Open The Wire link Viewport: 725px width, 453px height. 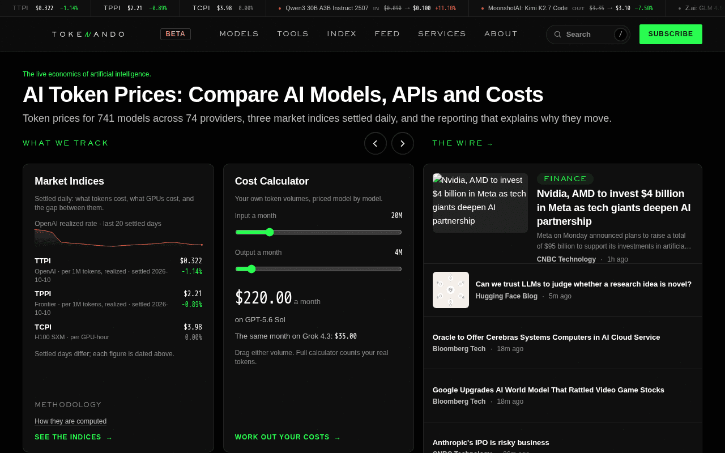(x=463, y=143)
